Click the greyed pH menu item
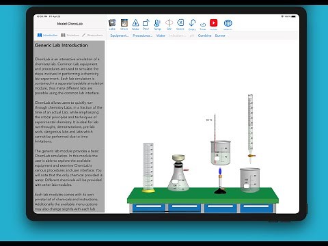Image resolution: width=328 pixels, height=246 pixels. tap(192, 36)
